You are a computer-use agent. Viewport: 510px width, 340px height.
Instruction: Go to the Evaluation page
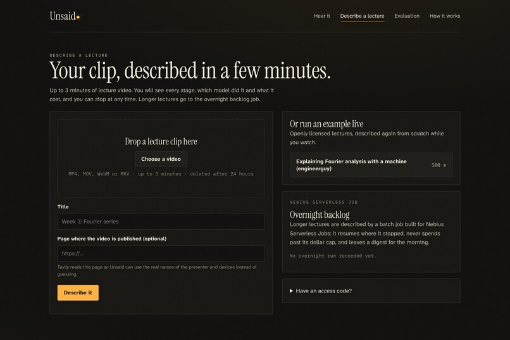point(407,16)
